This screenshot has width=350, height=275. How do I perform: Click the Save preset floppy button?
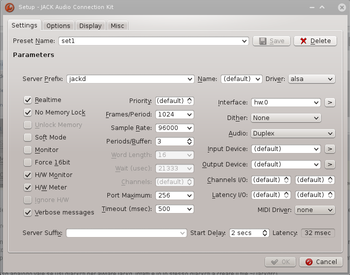click(x=272, y=41)
